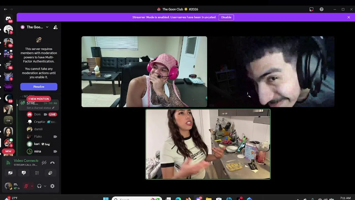Click the invite people icon beside server name
The width and height of the screenshot is (355, 200).
[55, 27]
